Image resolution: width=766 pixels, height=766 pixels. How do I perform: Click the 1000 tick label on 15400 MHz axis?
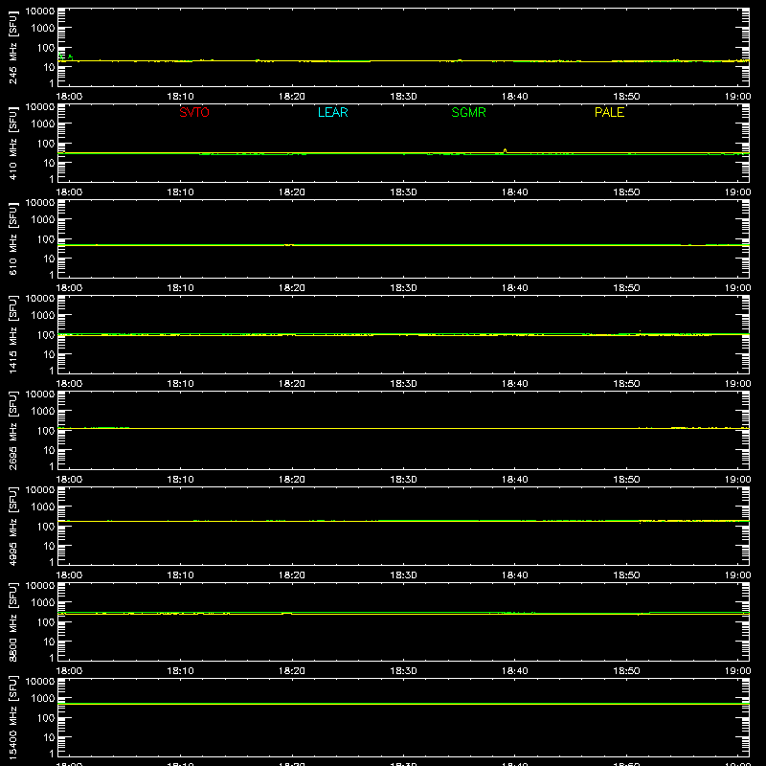[x=43, y=699]
